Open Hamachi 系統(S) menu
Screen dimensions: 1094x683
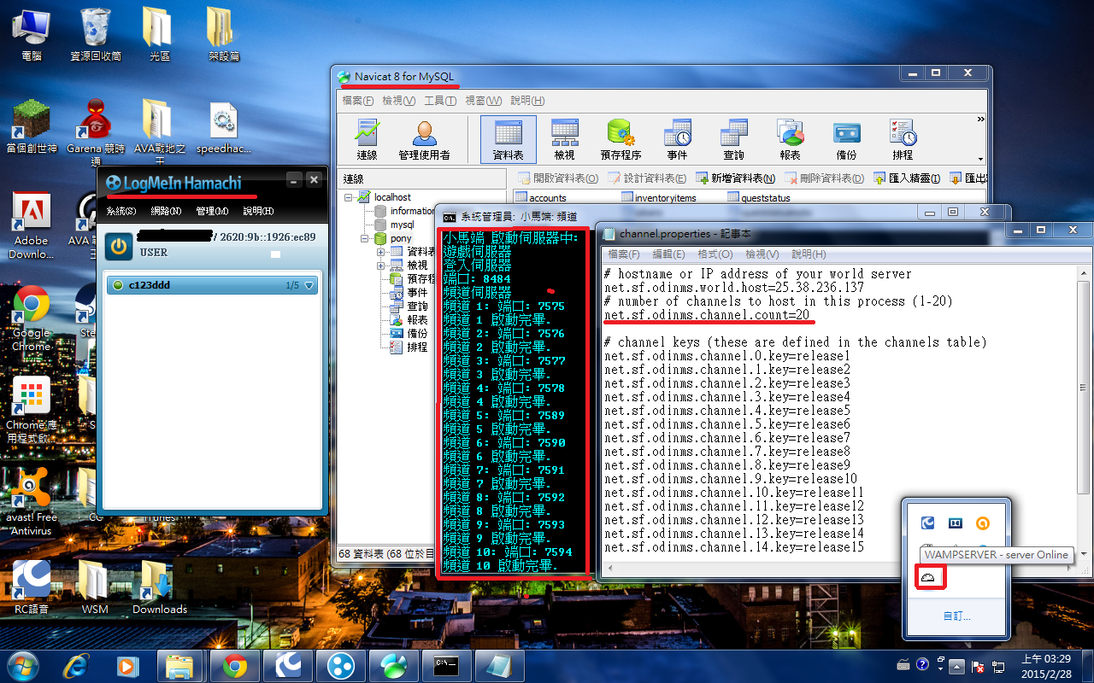coord(121,211)
